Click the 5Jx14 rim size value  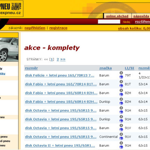point(143,84)
